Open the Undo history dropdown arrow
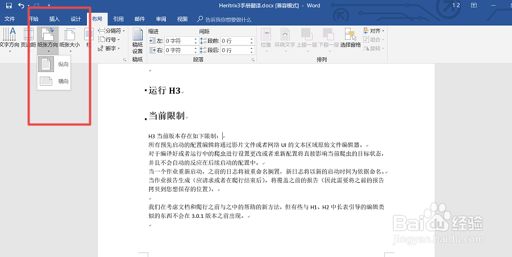Viewport: 512px width, 257px height. [28, 6]
